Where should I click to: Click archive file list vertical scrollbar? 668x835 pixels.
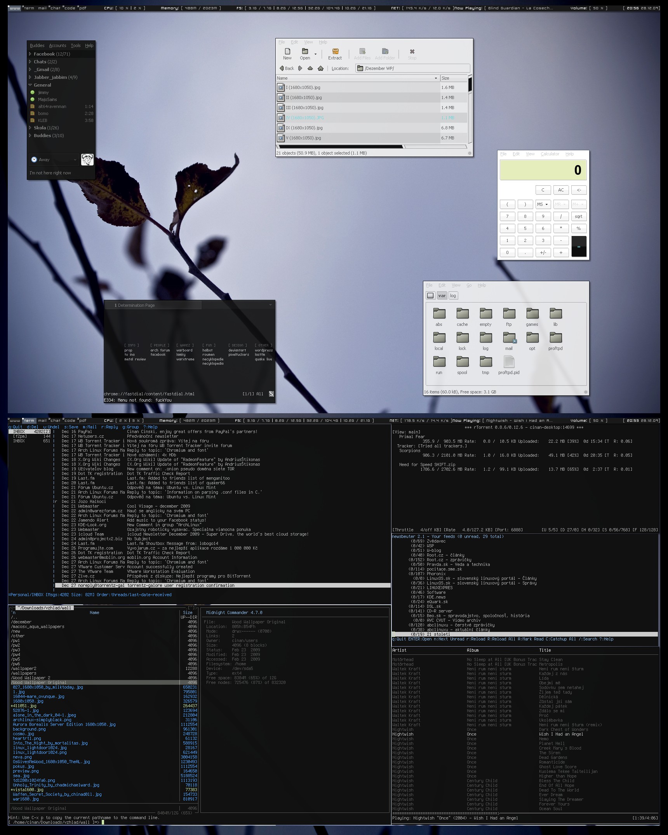pos(470,109)
